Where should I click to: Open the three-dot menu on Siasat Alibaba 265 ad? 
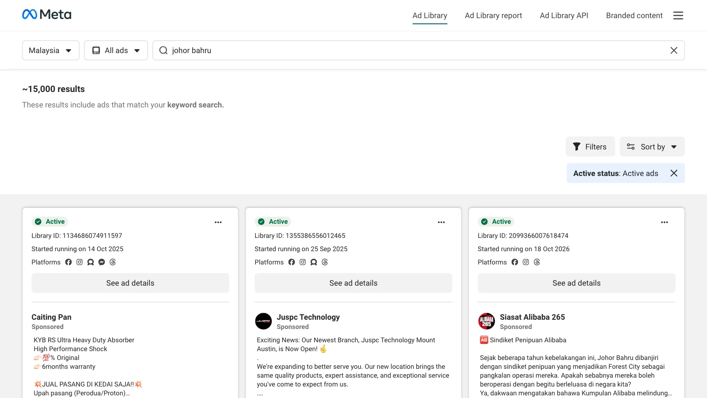[x=665, y=222]
